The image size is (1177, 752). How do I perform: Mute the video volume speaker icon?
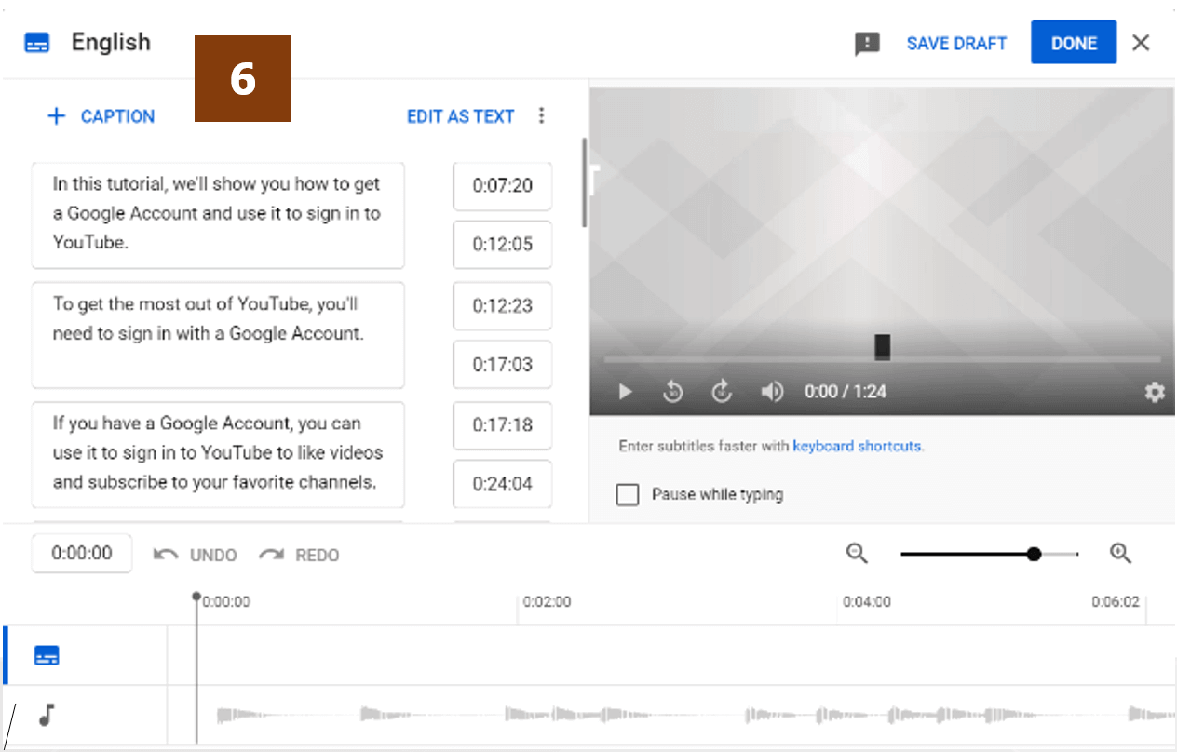tap(771, 392)
